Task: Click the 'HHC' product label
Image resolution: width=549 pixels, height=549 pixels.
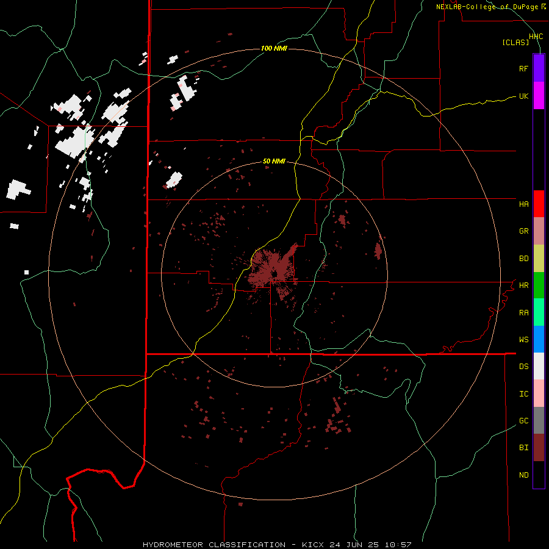Action: 536,37
